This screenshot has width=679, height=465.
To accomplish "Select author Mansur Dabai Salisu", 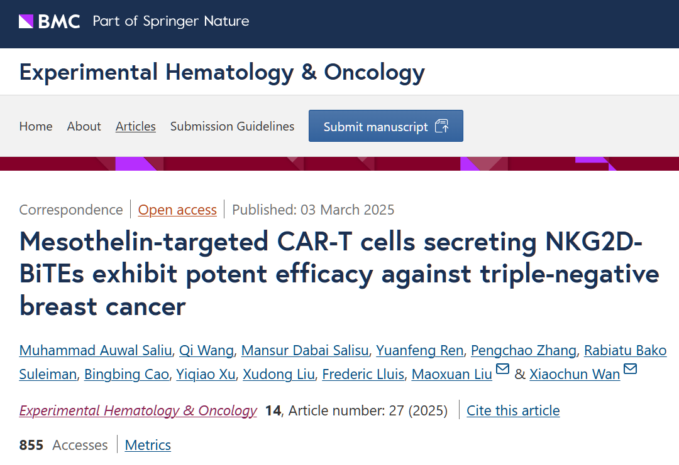I will click(x=305, y=350).
